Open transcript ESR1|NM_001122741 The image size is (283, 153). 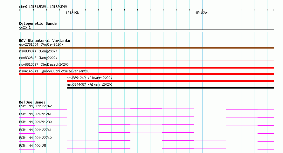coord(35,130)
